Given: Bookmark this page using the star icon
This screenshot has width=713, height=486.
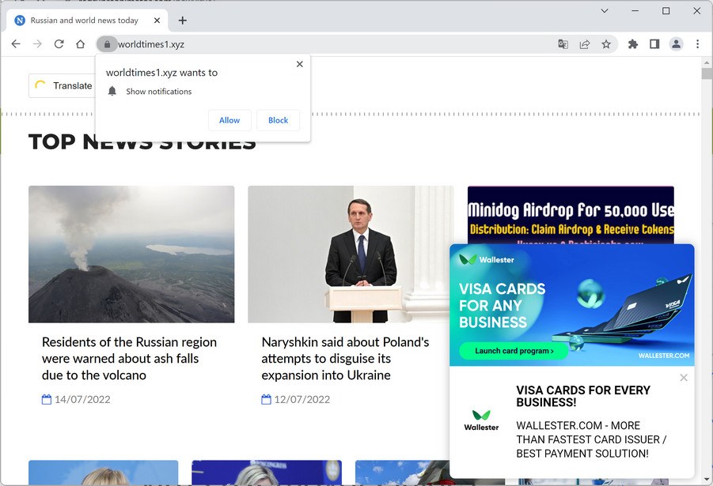Looking at the screenshot, I should tap(606, 44).
